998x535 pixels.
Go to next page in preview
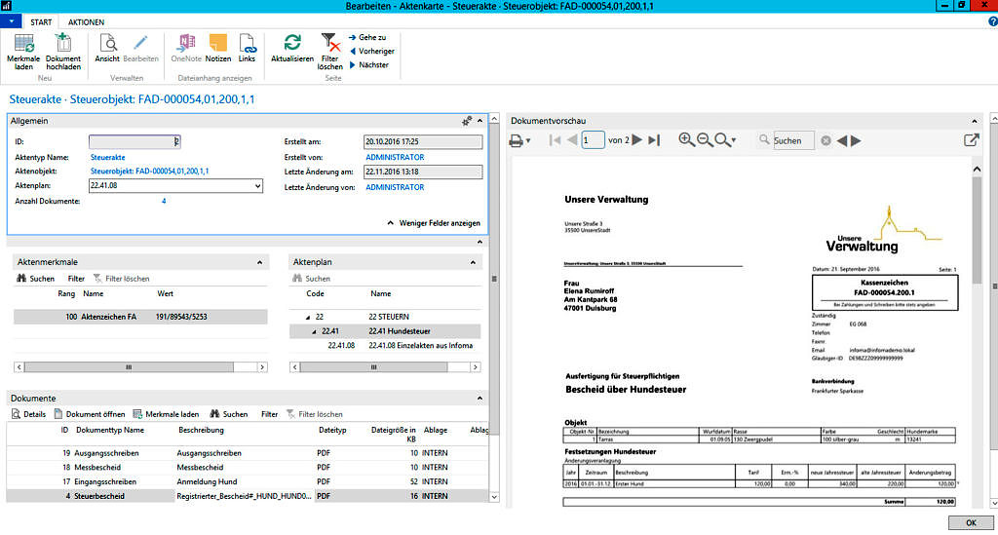coord(636,140)
